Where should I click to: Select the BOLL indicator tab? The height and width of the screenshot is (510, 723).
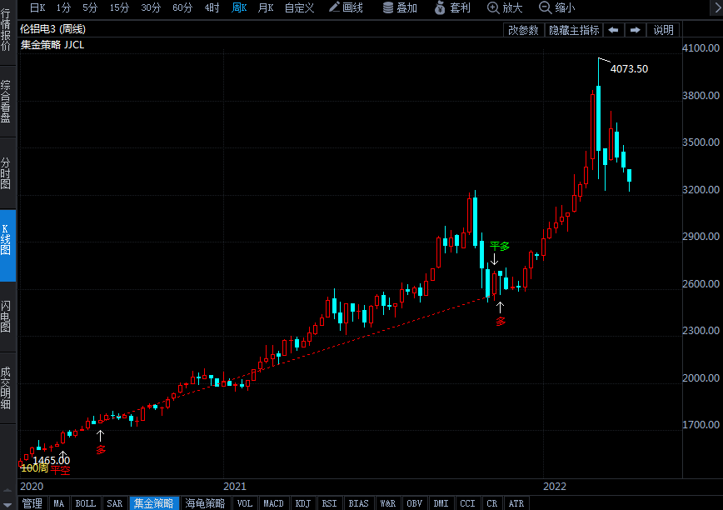(85, 503)
